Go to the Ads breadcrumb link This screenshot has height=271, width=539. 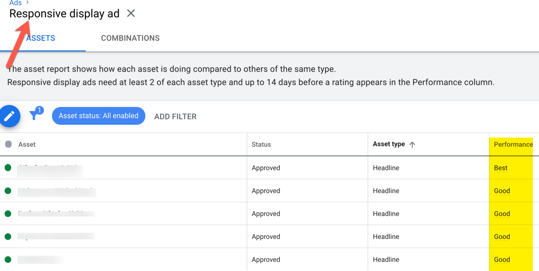(15, 3)
